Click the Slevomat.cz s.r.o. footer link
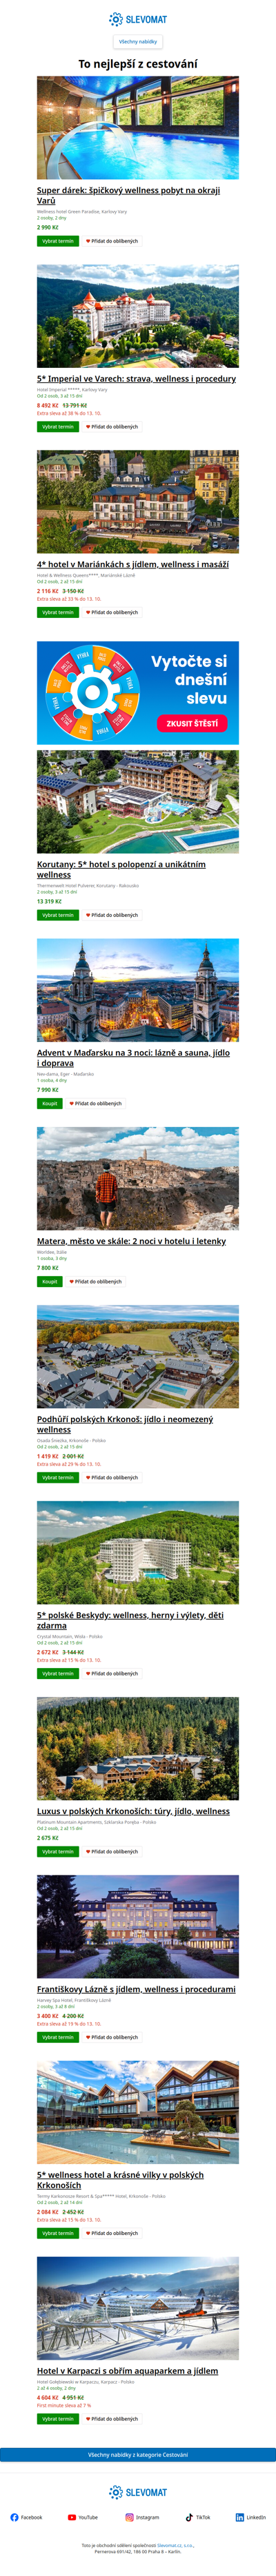This screenshot has height=2576, width=276. [x=175, y=2545]
